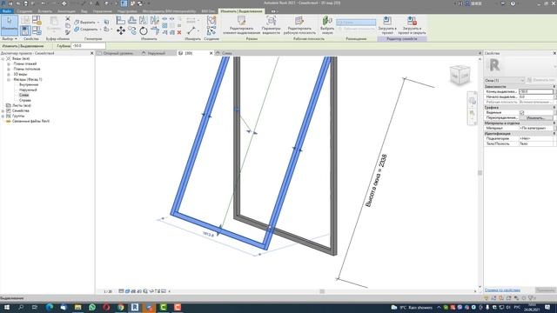Open the Файл ribbon tab
Viewport: 557px width, 313px height.
tap(6, 11)
